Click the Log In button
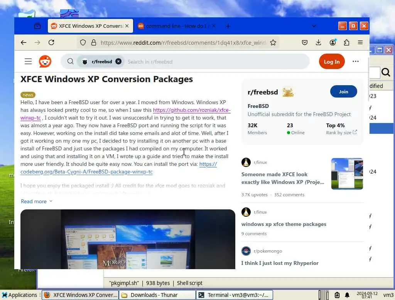The image size is (395, 300). [x=331, y=61]
